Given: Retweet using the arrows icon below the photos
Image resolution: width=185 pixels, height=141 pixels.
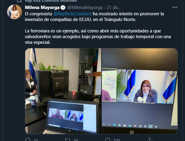Looking at the screenshot, I should click(68, 140).
